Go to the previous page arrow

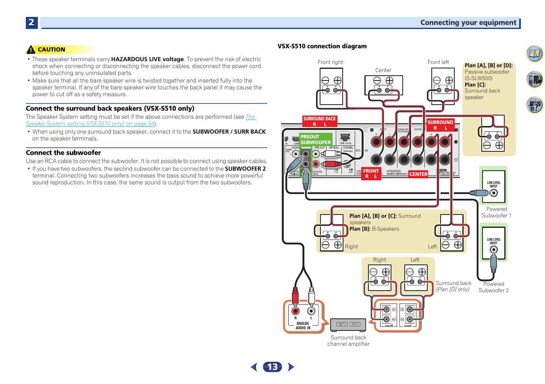pos(254,367)
